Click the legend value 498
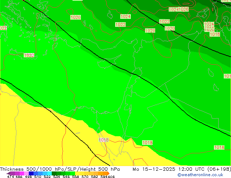This screenshot has height=178, width=231. [28, 177]
